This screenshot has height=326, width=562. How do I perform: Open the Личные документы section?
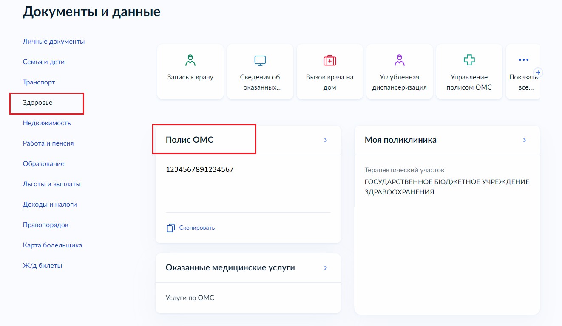pos(54,42)
